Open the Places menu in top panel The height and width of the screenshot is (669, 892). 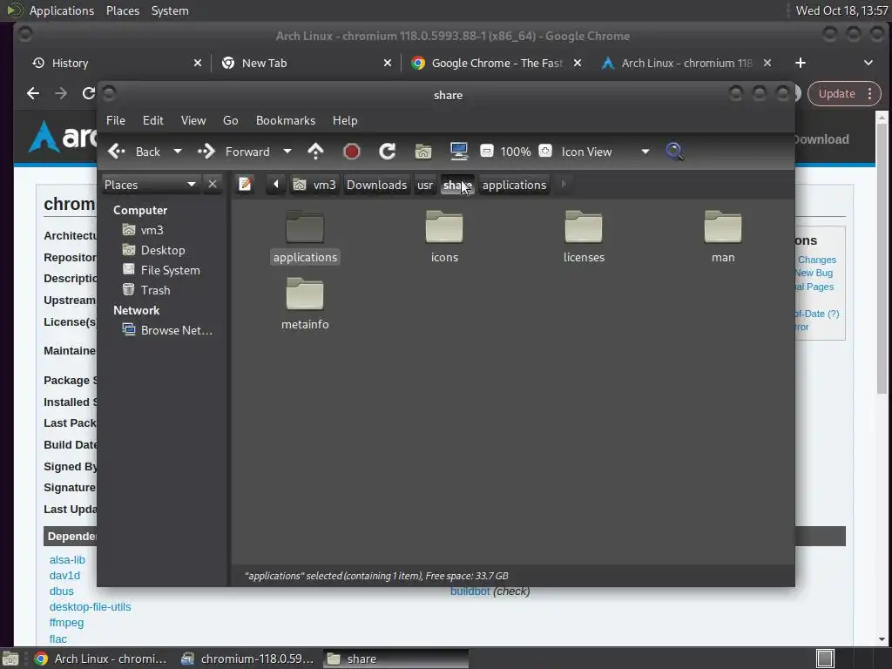coord(122,10)
